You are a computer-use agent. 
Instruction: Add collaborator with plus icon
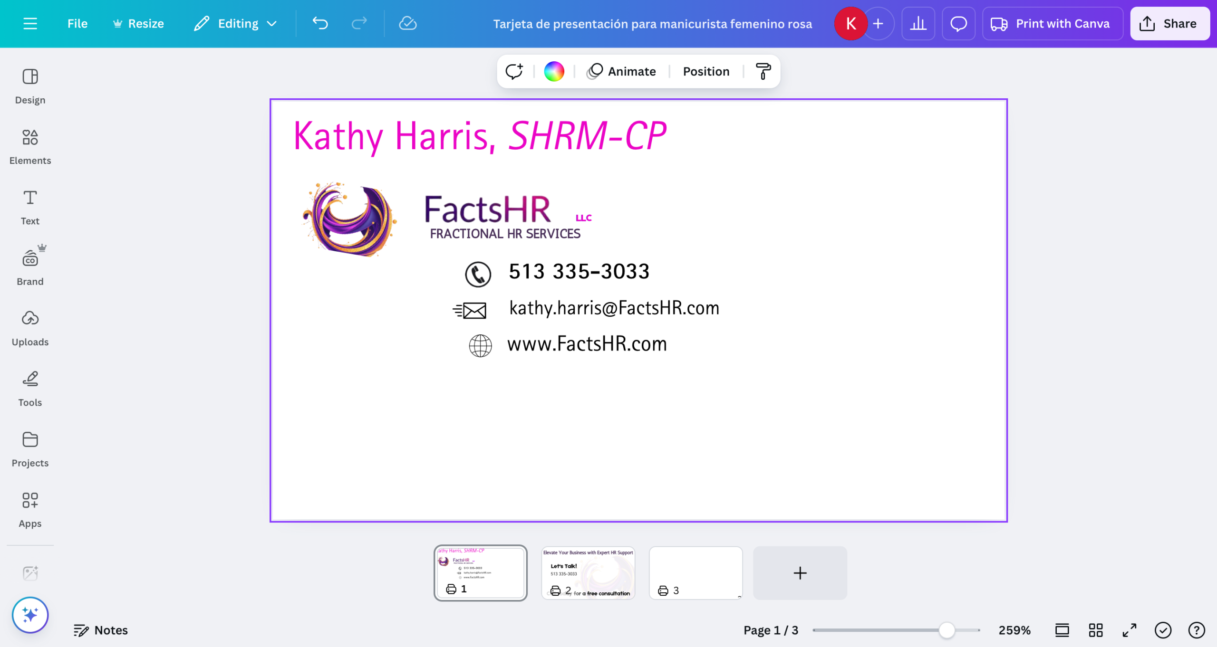[879, 24]
